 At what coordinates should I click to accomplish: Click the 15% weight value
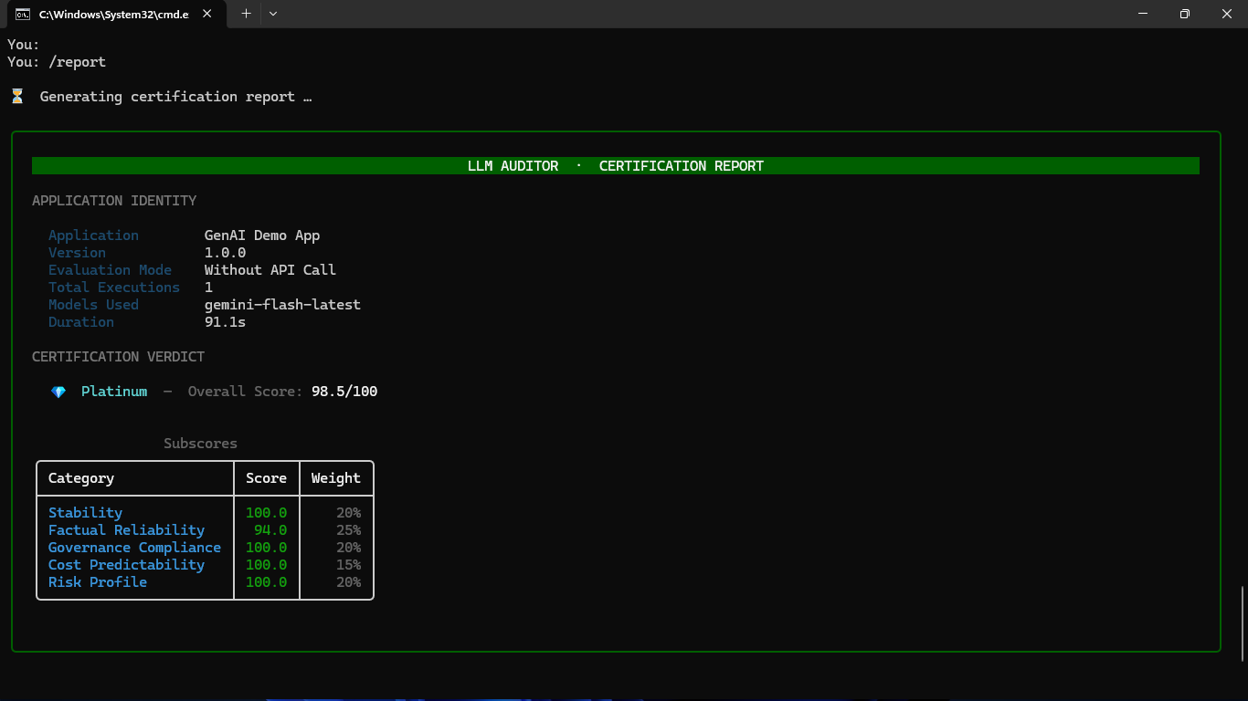pyautogui.click(x=348, y=565)
